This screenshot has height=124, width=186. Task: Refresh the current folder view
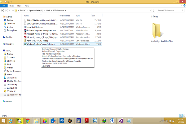coord(153,11)
